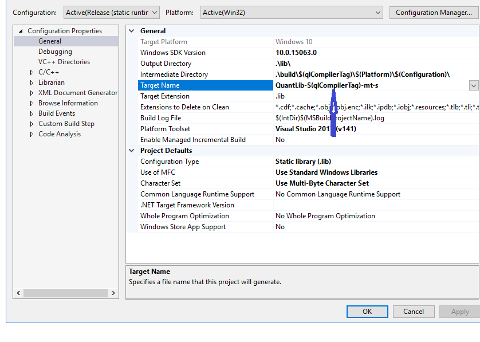Viewport: 480px width, 342px height.
Task: Select the Character Set property row
Action: [x=160, y=183]
